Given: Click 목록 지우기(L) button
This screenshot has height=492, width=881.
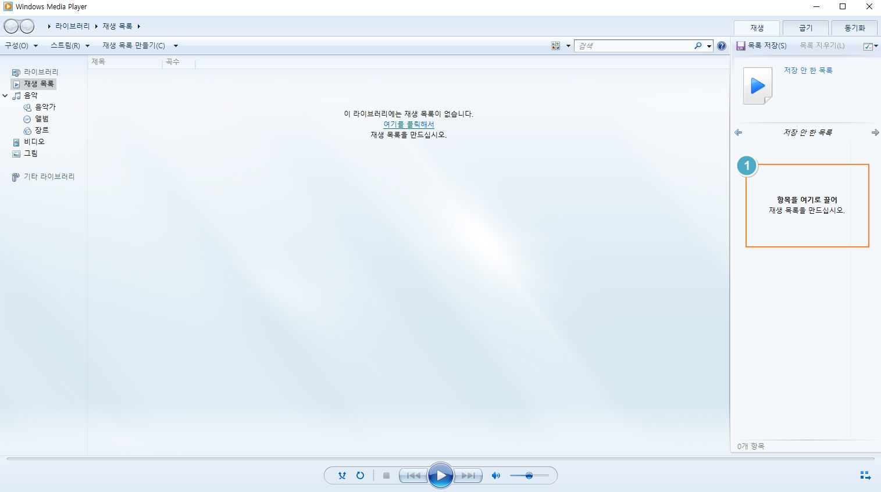Looking at the screenshot, I should tap(822, 45).
